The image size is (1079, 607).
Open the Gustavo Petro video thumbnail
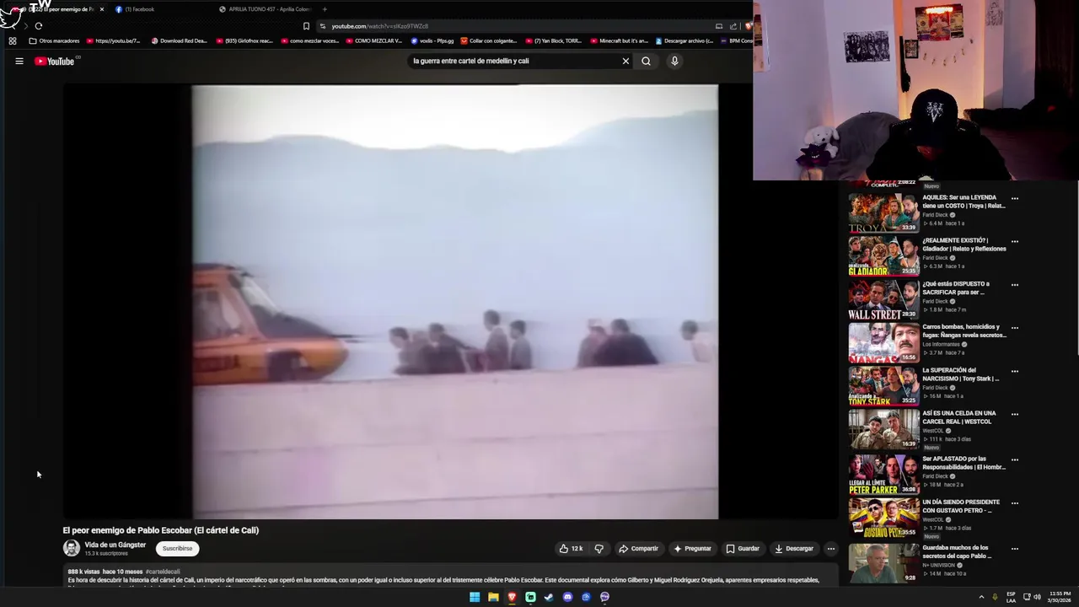(x=883, y=518)
